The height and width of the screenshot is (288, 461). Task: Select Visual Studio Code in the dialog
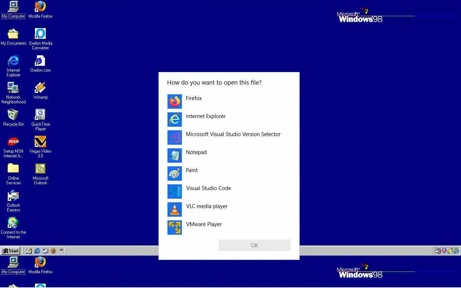point(229,192)
